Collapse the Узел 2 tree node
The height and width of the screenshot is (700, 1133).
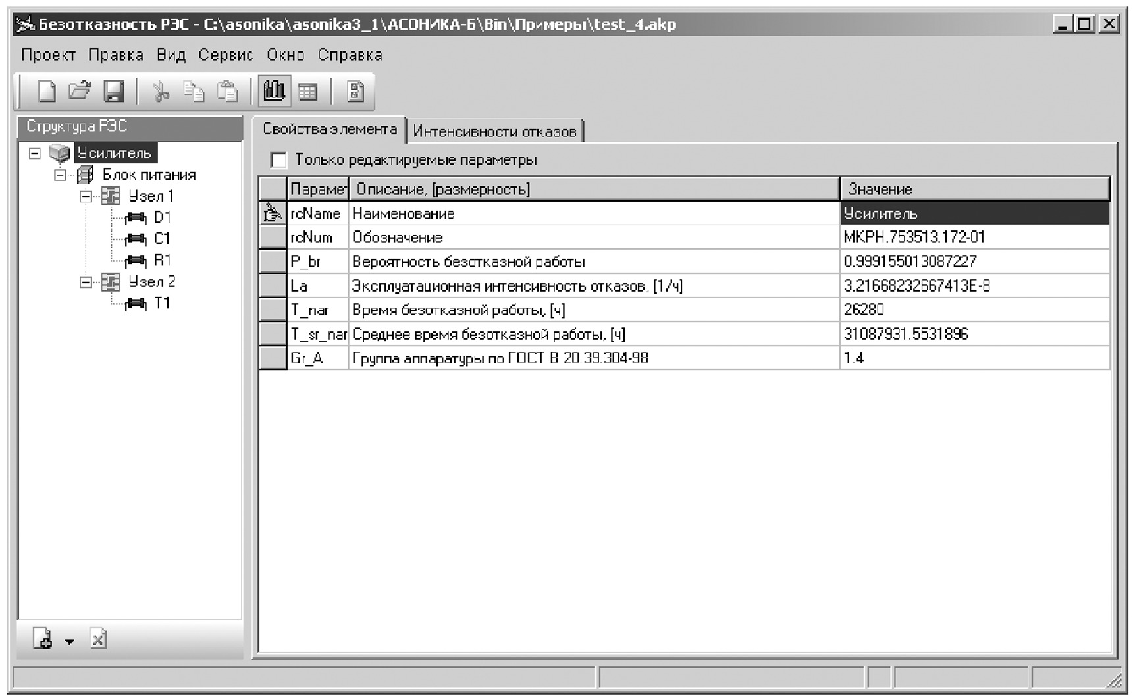coord(86,283)
